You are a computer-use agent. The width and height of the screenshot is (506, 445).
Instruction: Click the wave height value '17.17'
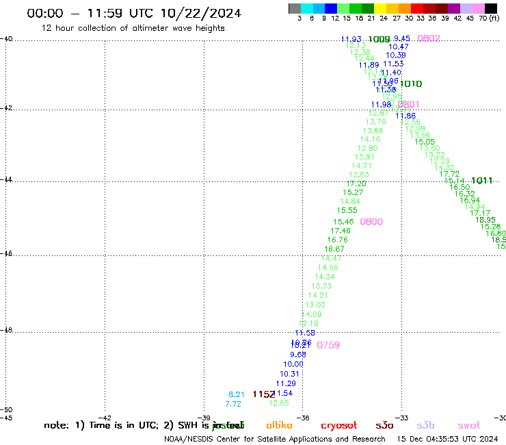[x=480, y=213]
